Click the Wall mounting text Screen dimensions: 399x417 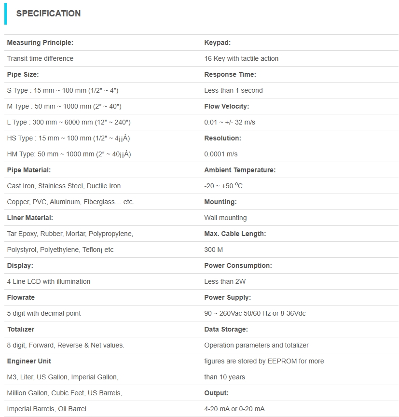tap(225, 218)
